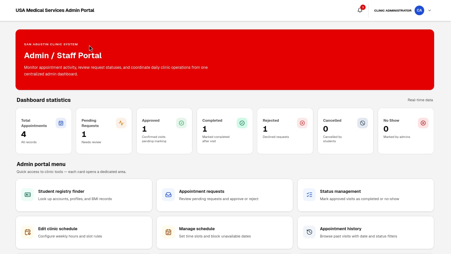This screenshot has height=254, width=451.
Task: Click 'Needs review' under Pending Requests
Action: click(x=91, y=142)
